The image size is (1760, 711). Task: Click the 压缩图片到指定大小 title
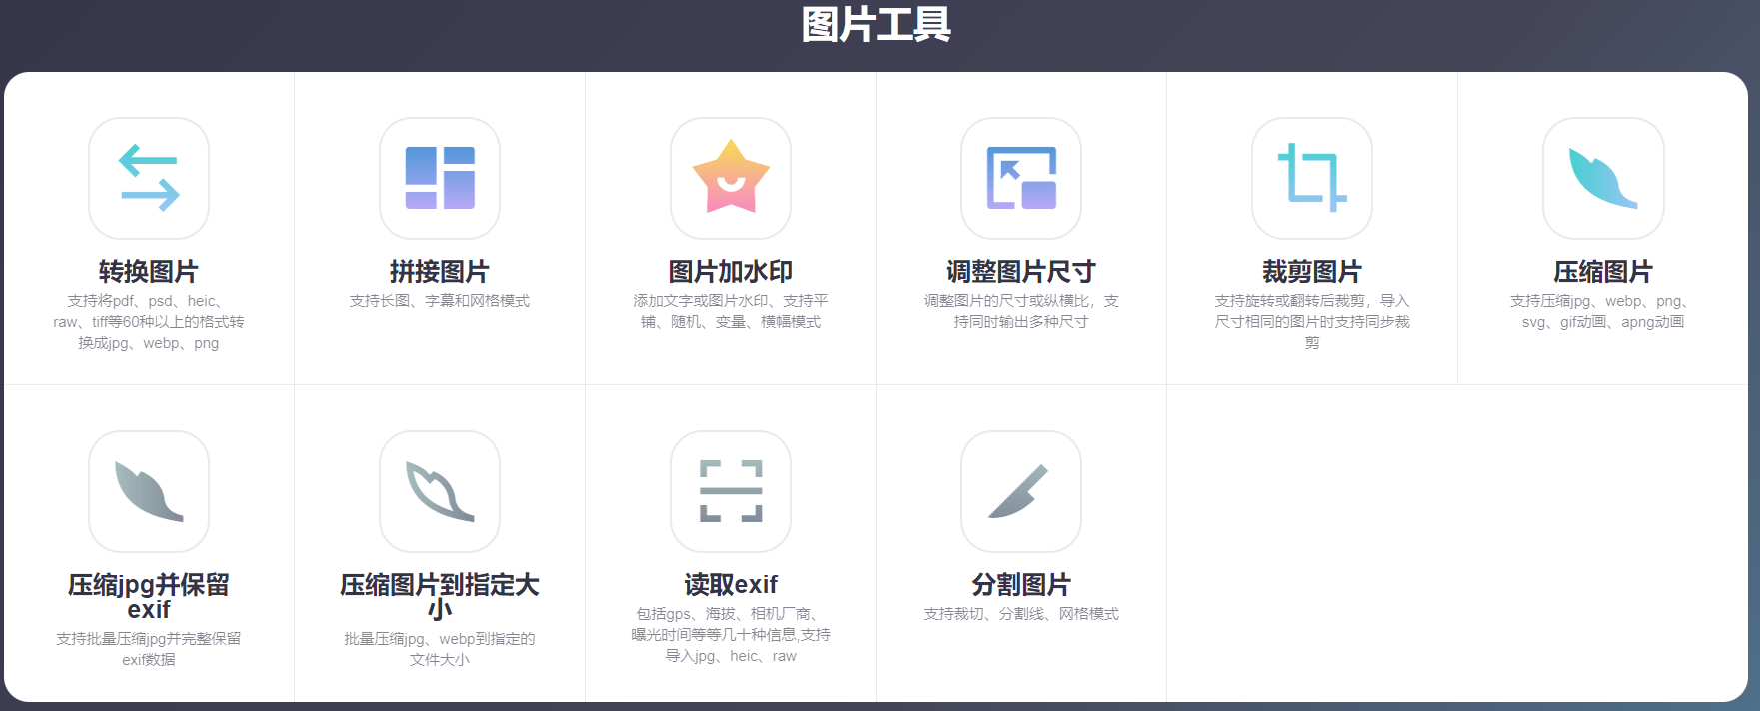[440, 596]
